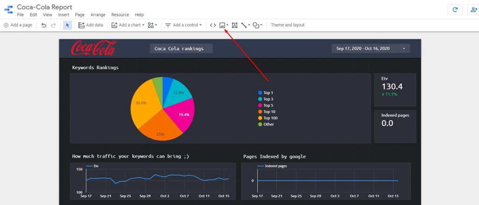The width and height of the screenshot is (479, 205).
Task: Select the Text box tool
Action: pos(235,25)
